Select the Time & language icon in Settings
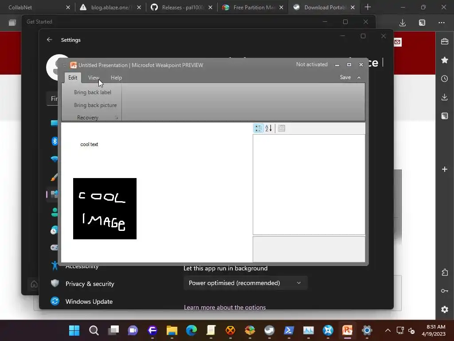This screenshot has height=341, width=454. (54, 230)
